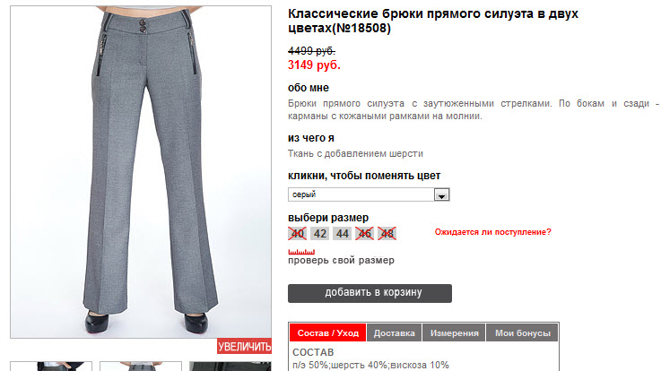Choose crossed-out size 40

(297, 234)
